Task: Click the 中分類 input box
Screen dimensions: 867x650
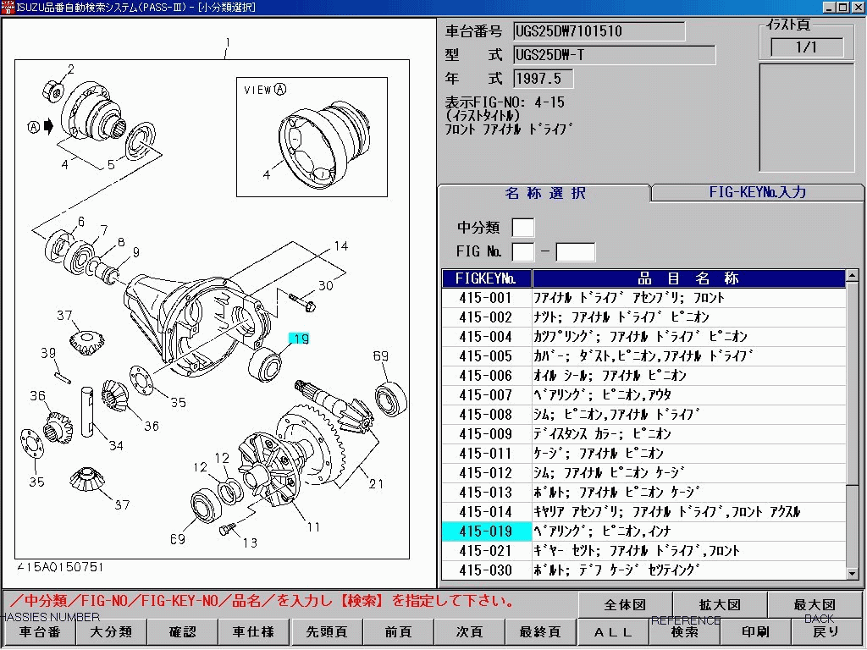Action: click(x=523, y=228)
